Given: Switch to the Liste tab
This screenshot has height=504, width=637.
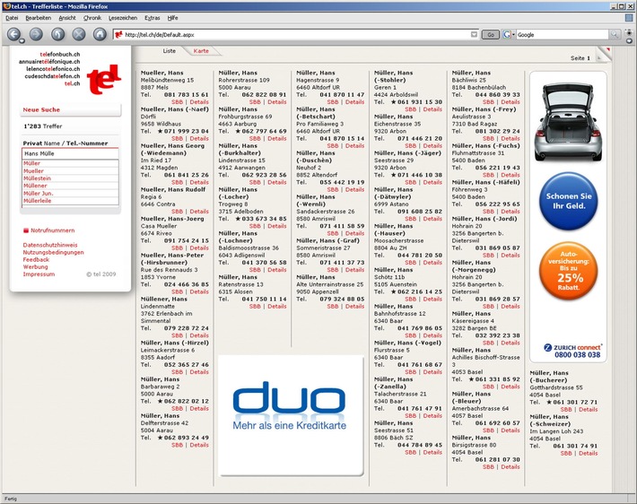Looking at the screenshot, I should tap(169, 51).
